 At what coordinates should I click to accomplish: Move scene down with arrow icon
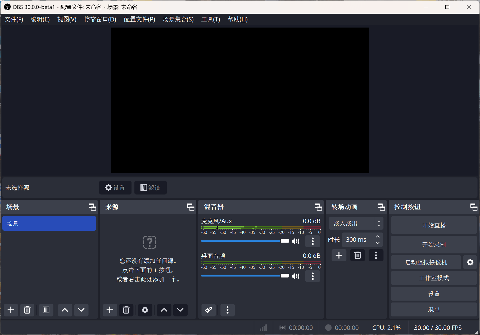tap(81, 310)
